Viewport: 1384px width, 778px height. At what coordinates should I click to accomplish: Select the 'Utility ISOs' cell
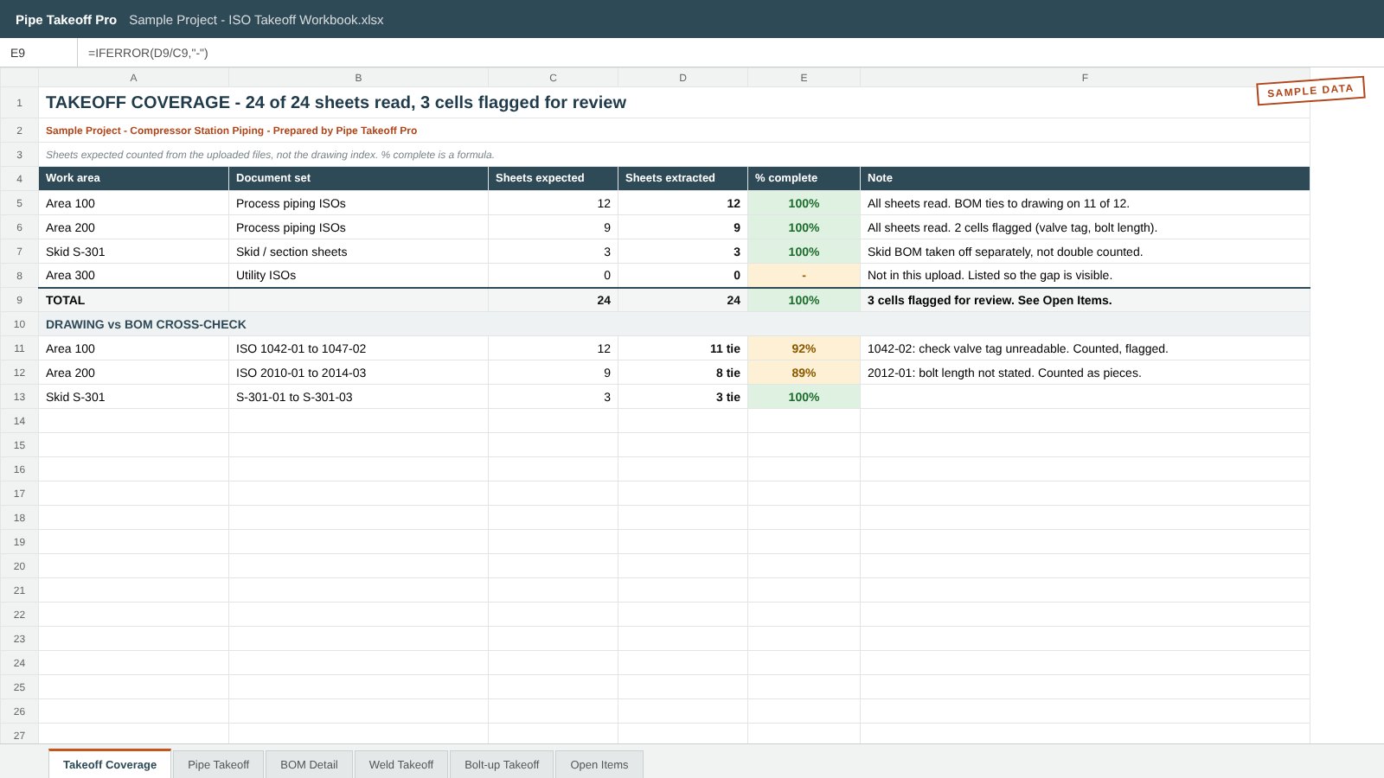point(358,275)
